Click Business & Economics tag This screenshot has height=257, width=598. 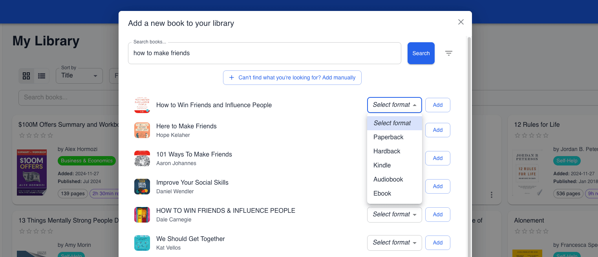[x=87, y=160]
